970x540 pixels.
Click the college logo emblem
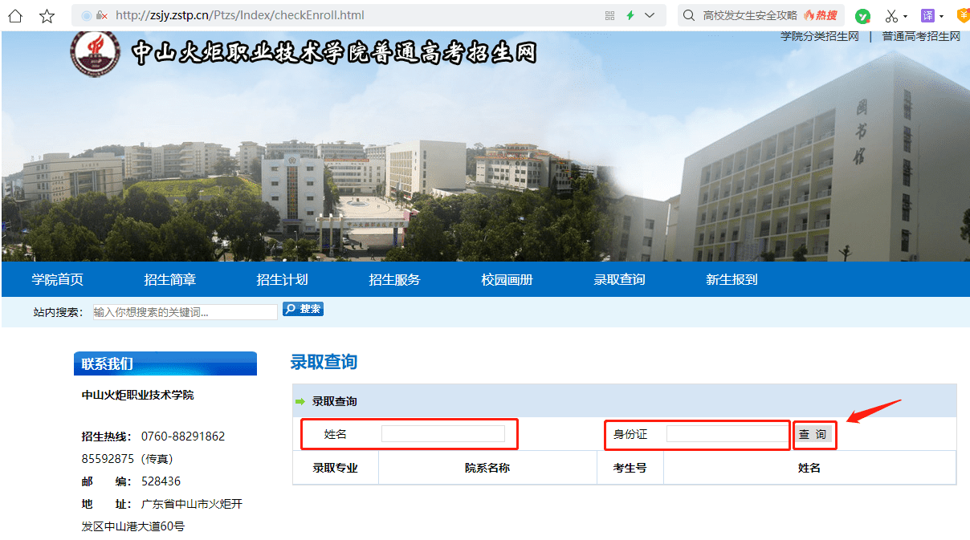95,53
